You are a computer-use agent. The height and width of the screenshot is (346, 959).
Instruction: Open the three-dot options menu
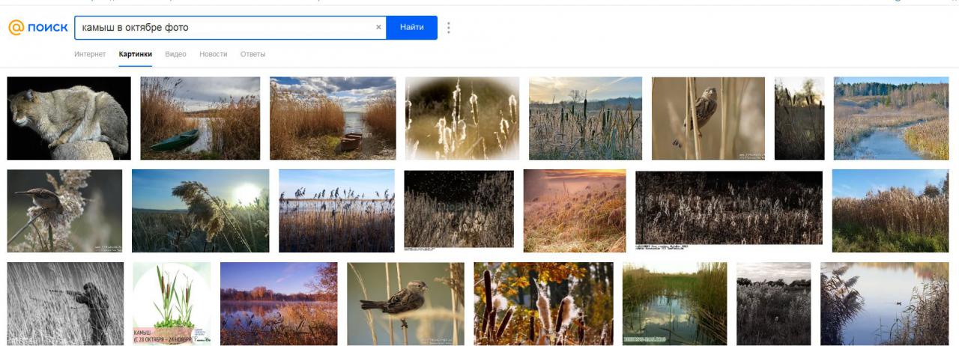(x=449, y=28)
